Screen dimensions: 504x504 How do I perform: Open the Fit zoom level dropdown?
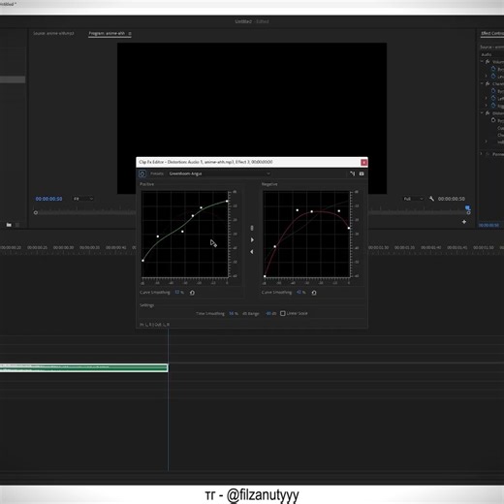click(83, 199)
